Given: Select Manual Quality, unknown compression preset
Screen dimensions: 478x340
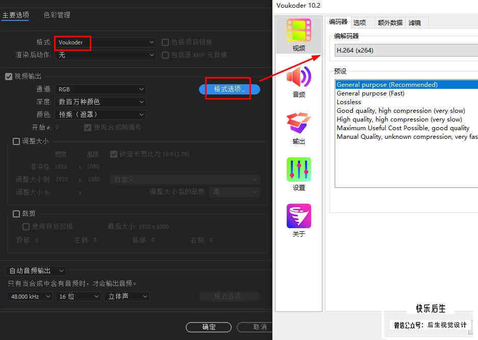Looking at the screenshot, I should tap(407, 137).
